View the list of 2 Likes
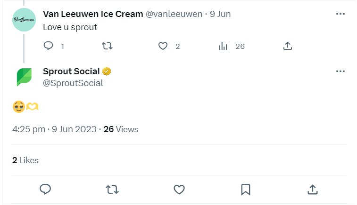357x205 pixels. click(x=25, y=160)
